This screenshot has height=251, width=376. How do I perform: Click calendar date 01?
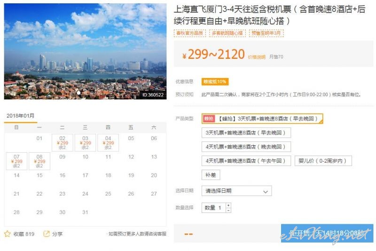pyautogui.click(x=39, y=138)
